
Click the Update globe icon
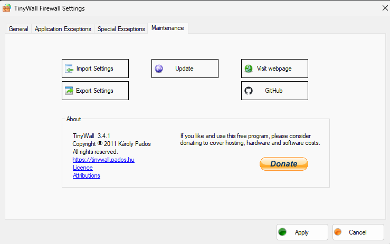pos(159,69)
